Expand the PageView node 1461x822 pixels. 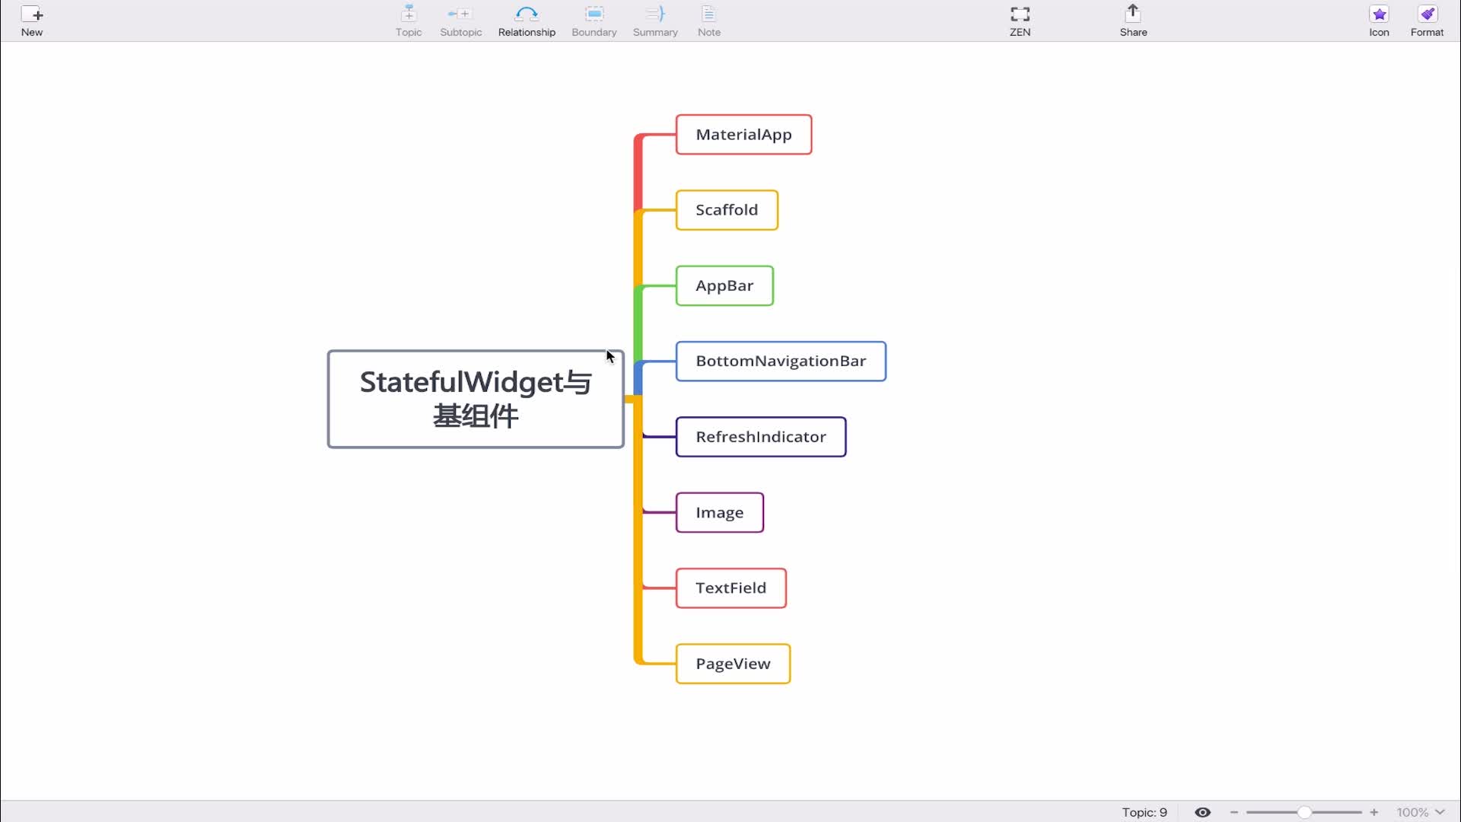point(734,664)
